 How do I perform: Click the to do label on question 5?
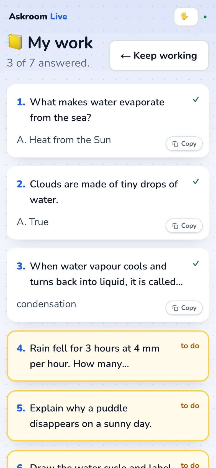click(190, 406)
